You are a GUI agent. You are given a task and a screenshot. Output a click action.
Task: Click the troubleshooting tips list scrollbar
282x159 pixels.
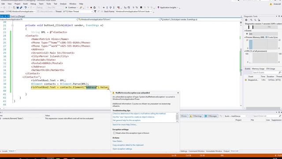tap(177, 117)
